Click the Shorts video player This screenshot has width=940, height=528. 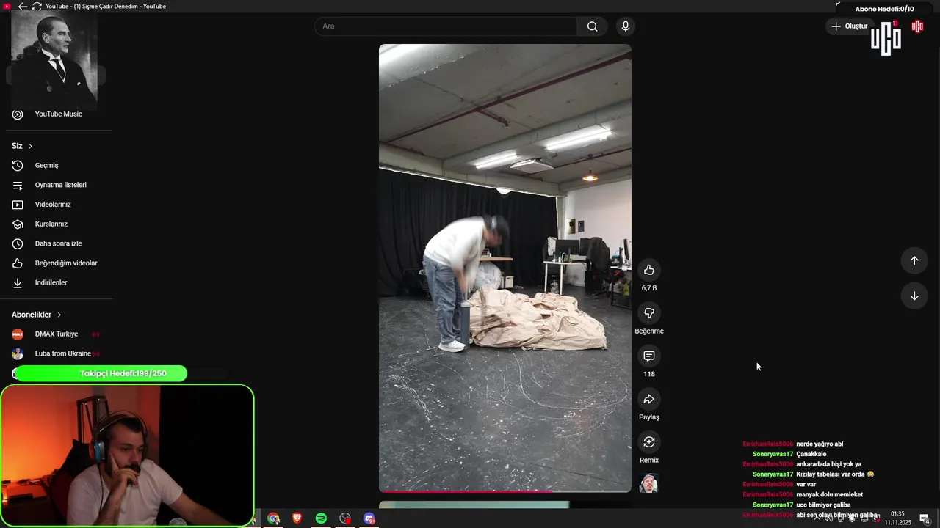coord(505,268)
